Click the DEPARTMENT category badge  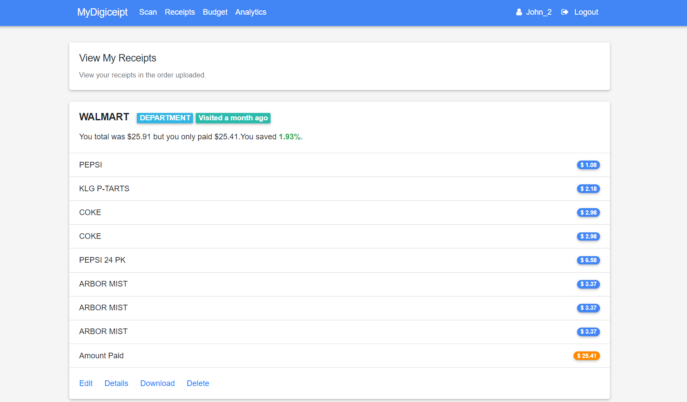coord(165,118)
